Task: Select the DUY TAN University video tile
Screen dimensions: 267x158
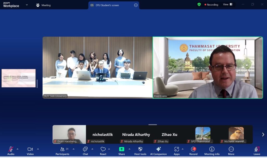Action: [x=98, y=67]
